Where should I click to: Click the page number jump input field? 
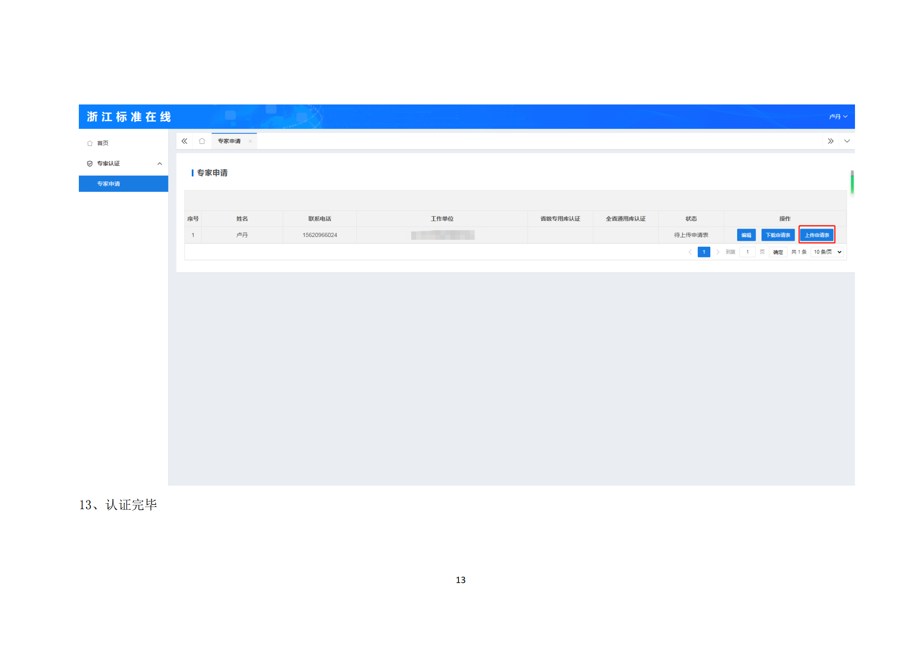pyautogui.click(x=747, y=252)
